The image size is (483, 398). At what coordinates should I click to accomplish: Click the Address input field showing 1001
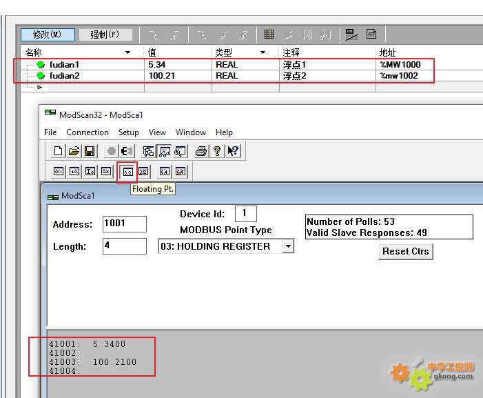tap(125, 224)
